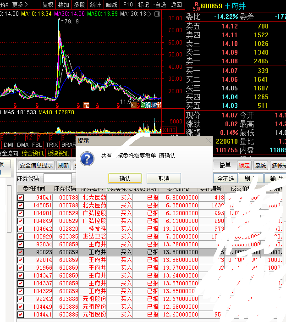
Task: Click the green 跌 indicator icon
Action: pos(143,105)
